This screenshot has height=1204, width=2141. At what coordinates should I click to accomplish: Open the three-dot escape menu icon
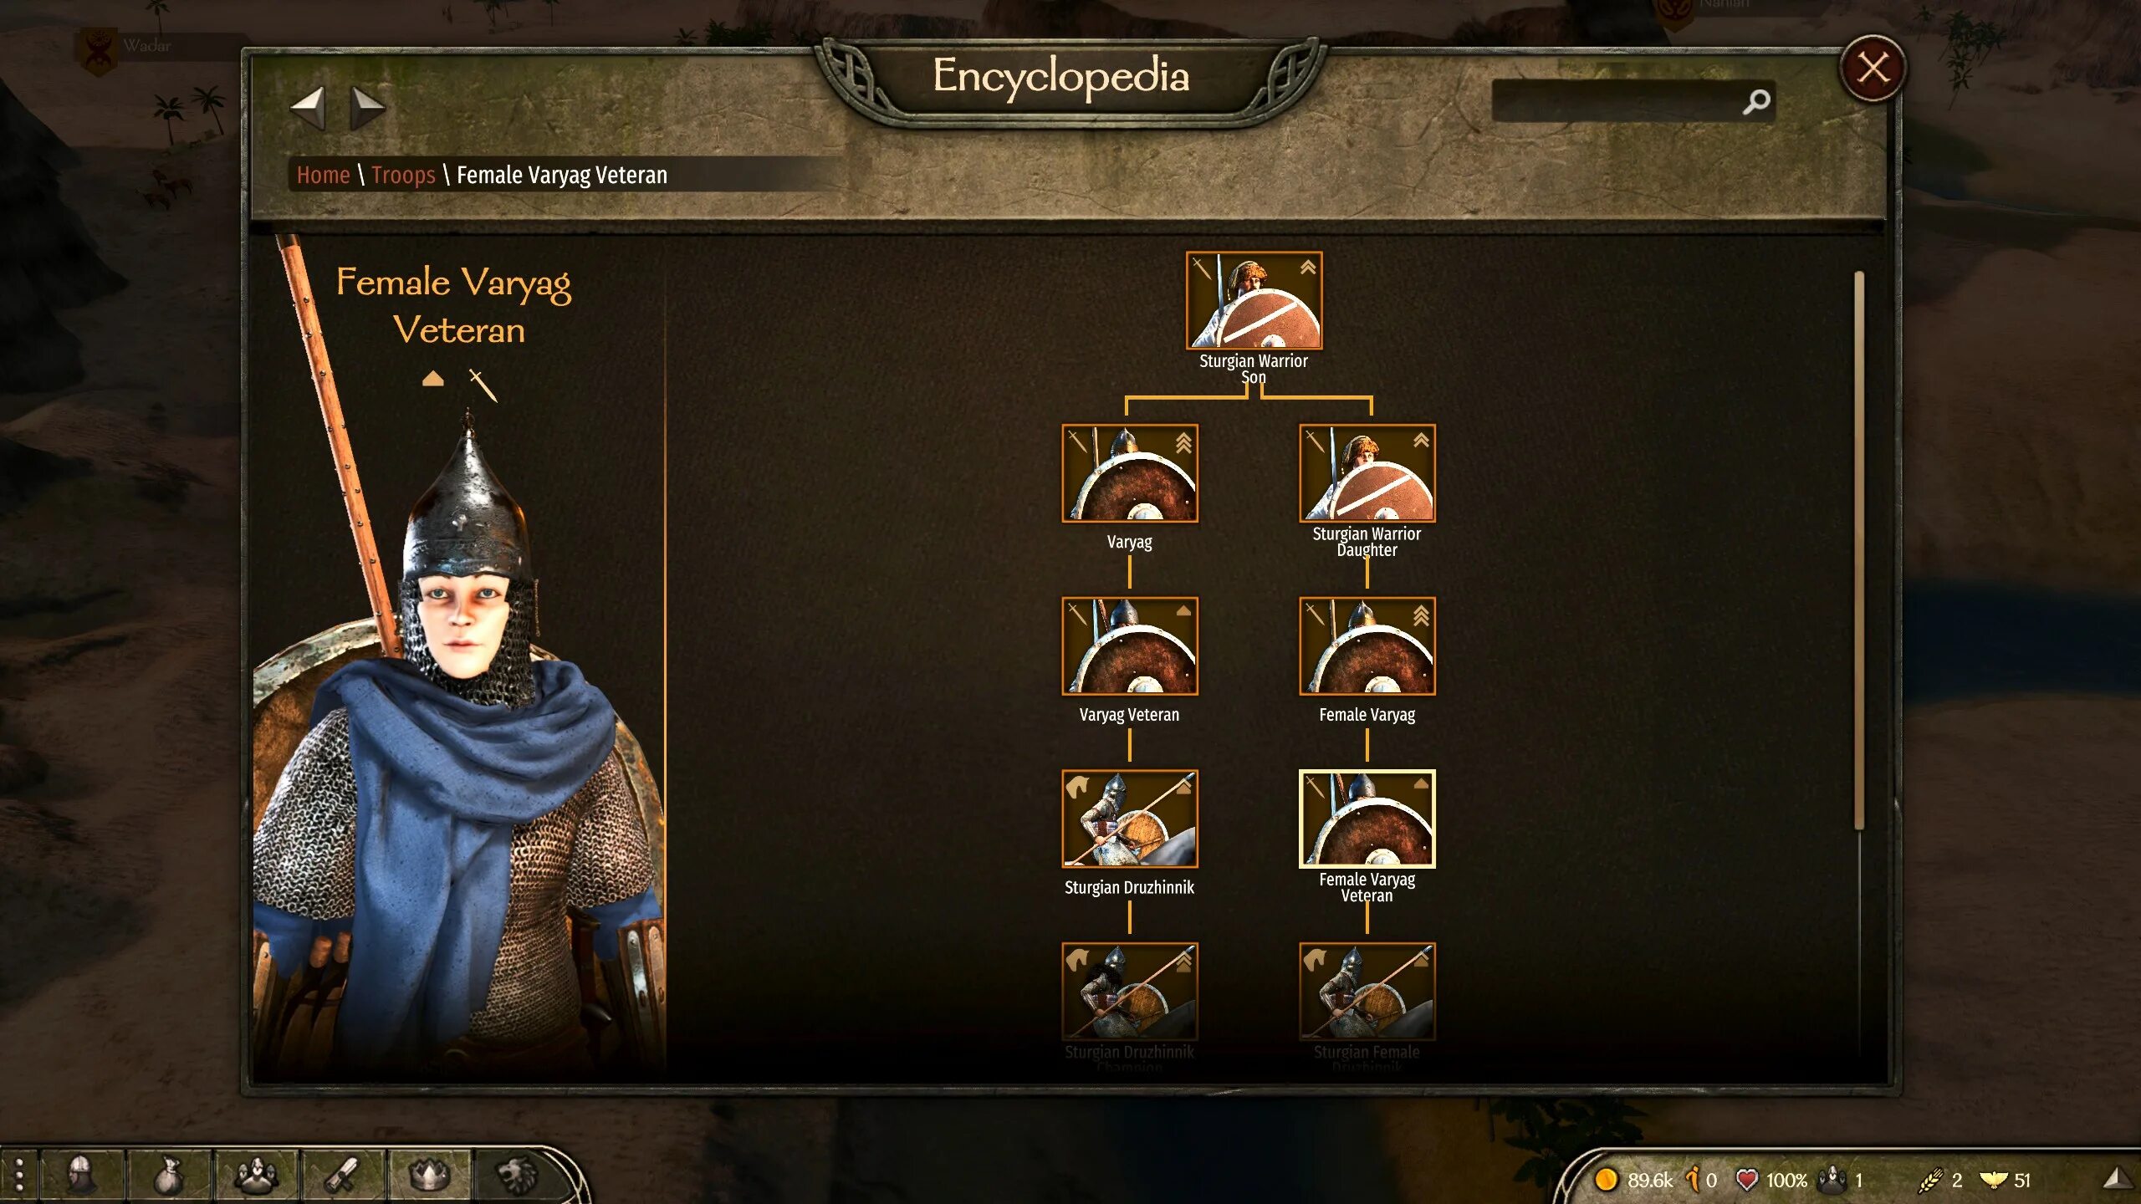pos(18,1176)
